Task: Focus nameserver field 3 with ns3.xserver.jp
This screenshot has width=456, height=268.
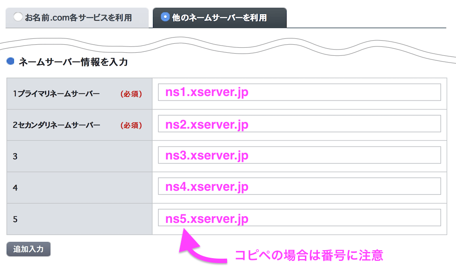Action: coord(299,155)
